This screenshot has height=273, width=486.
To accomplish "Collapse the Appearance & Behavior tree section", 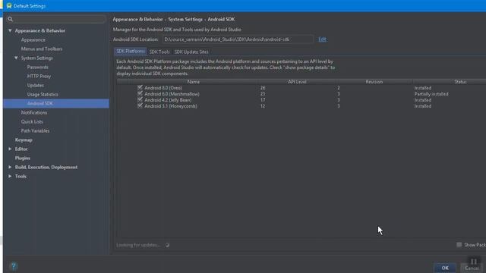I will coord(10,30).
